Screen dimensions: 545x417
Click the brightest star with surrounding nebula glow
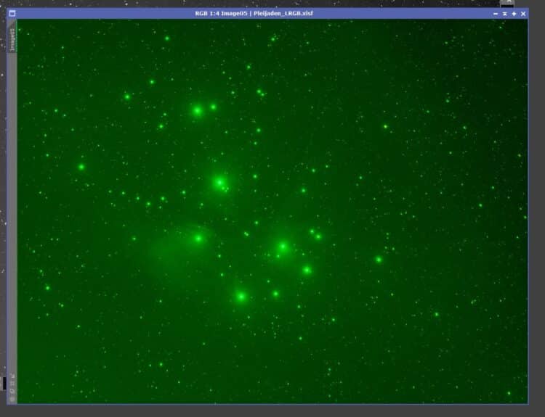pos(219,182)
